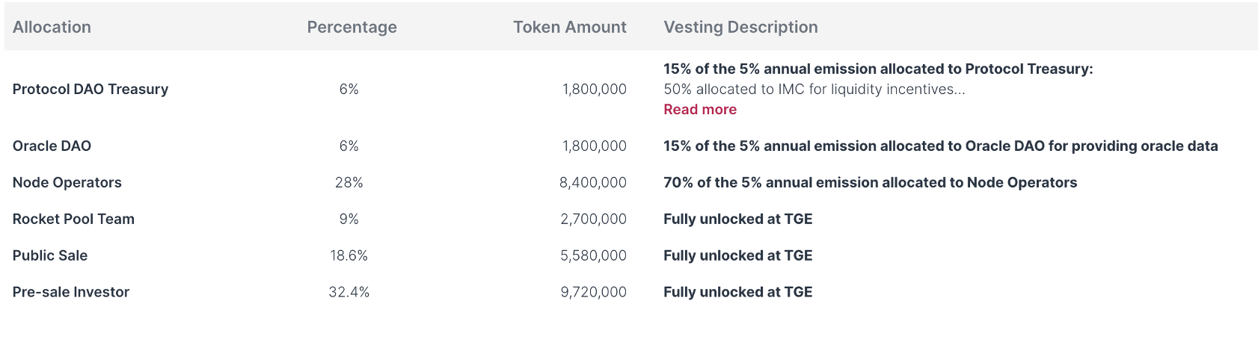Click the 5,580,000 token amount

click(x=593, y=256)
